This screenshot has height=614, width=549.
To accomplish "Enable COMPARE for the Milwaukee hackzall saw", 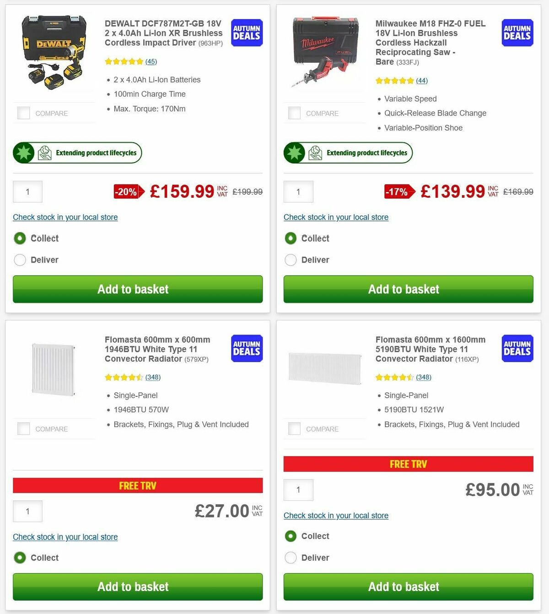I will click(294, 113).
